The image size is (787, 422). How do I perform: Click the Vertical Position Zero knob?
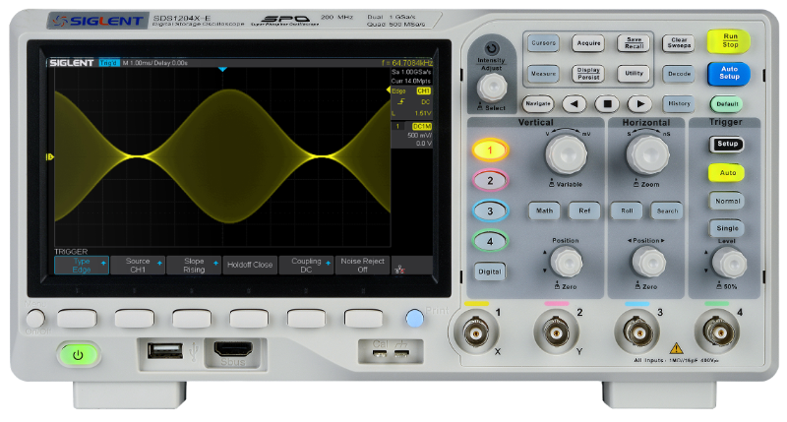tap(567, 262)
